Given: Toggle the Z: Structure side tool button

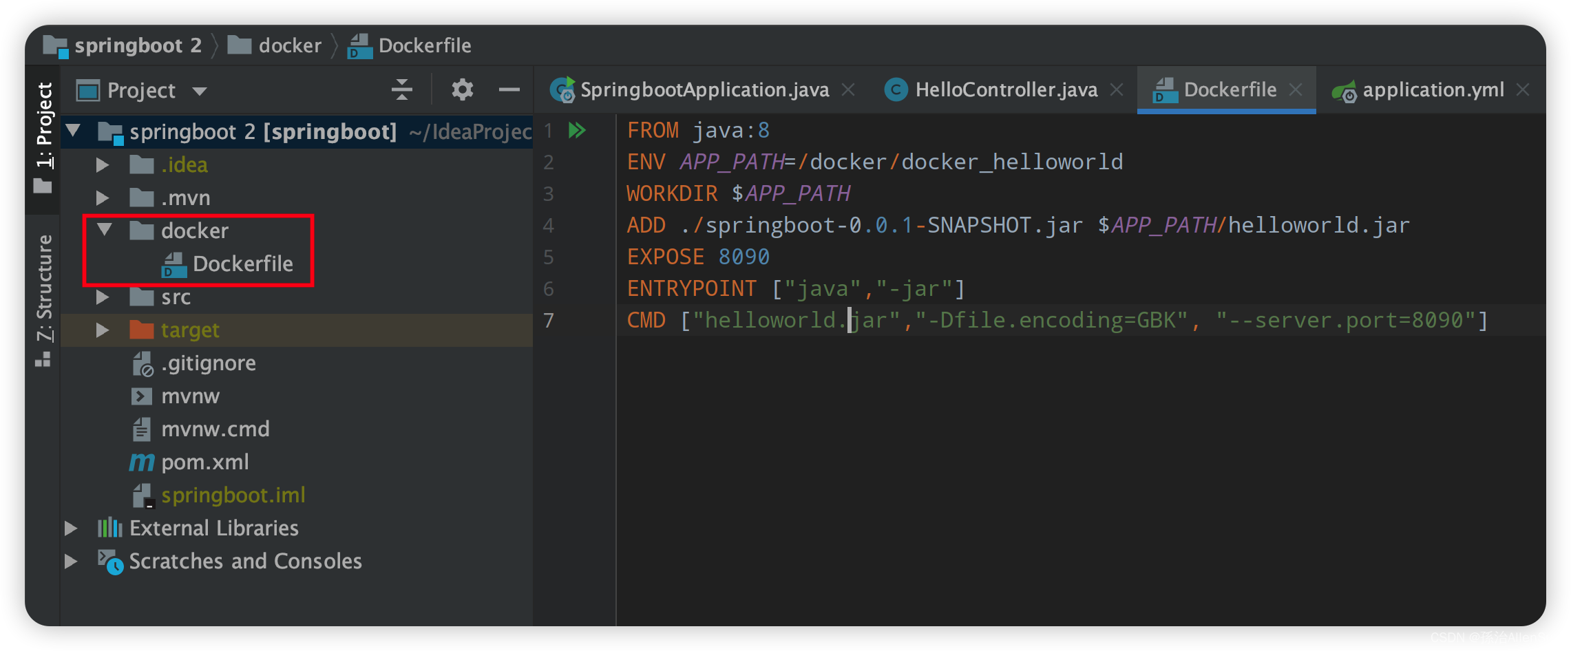Looking at the screenshot, I should tap(43, 300).
